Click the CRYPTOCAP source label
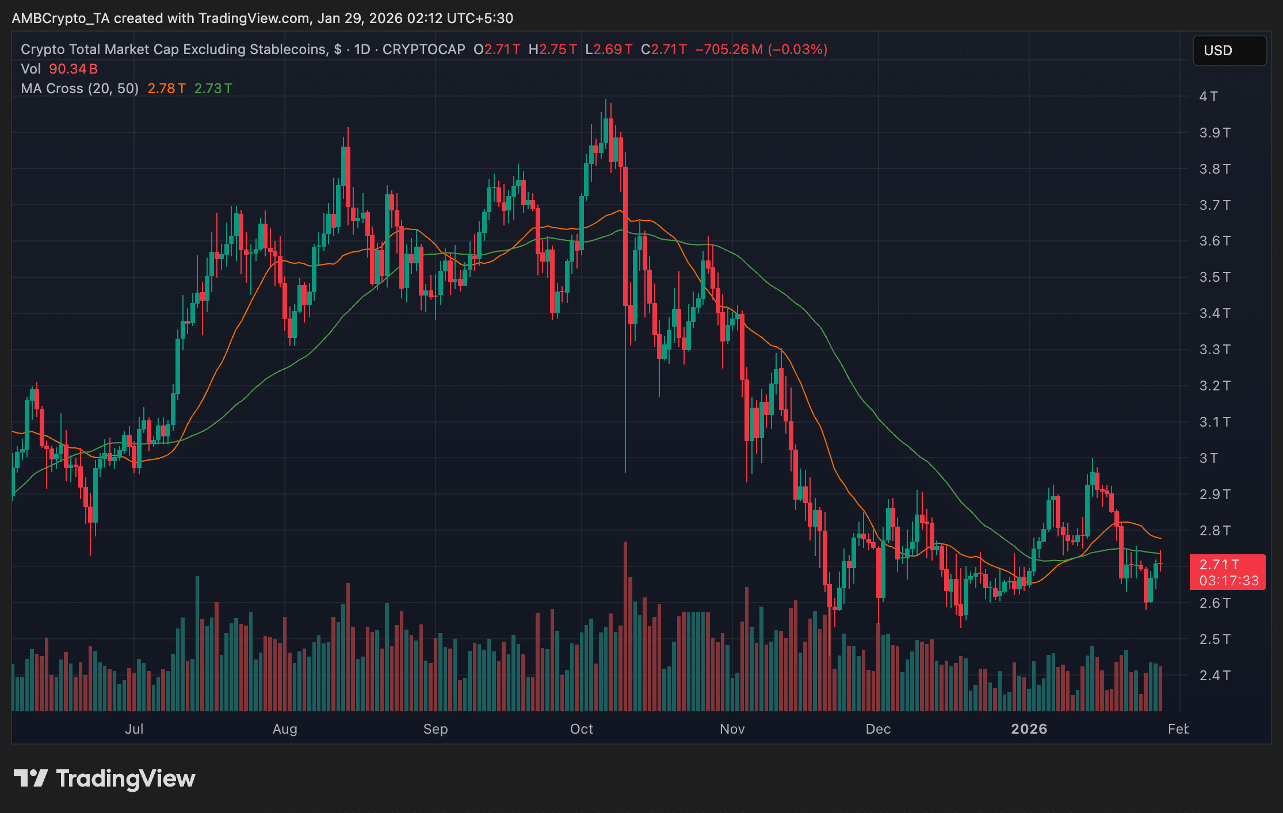1283x813 pixels. [423, 49]
